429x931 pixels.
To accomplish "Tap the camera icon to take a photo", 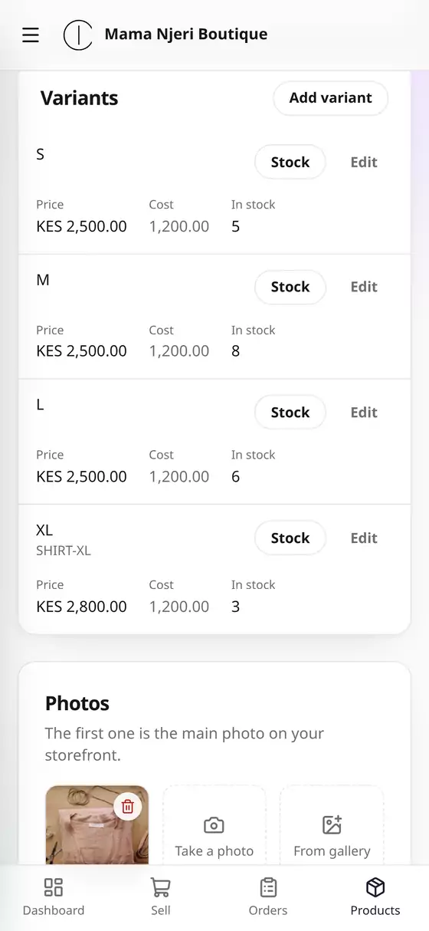I will click(x=214, y=825).
